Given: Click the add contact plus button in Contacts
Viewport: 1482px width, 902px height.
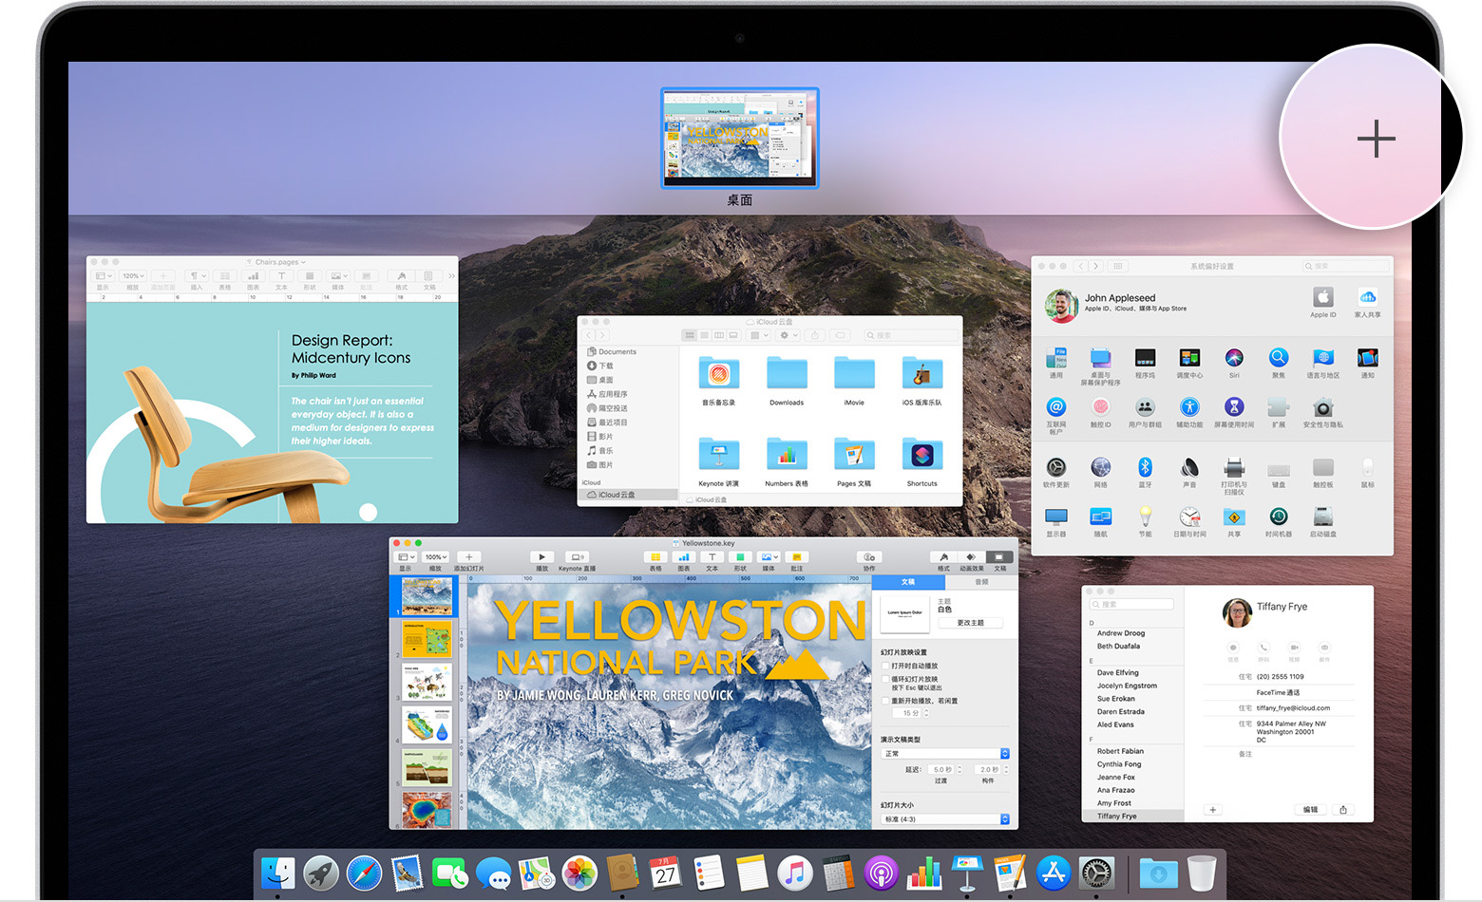Looking at the screenshot, I should click(1213, 810).
